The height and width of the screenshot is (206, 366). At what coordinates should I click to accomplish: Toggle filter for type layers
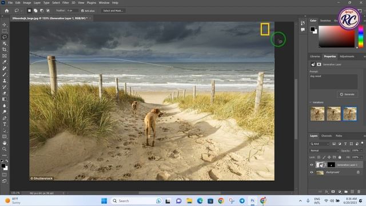point(345,144)
